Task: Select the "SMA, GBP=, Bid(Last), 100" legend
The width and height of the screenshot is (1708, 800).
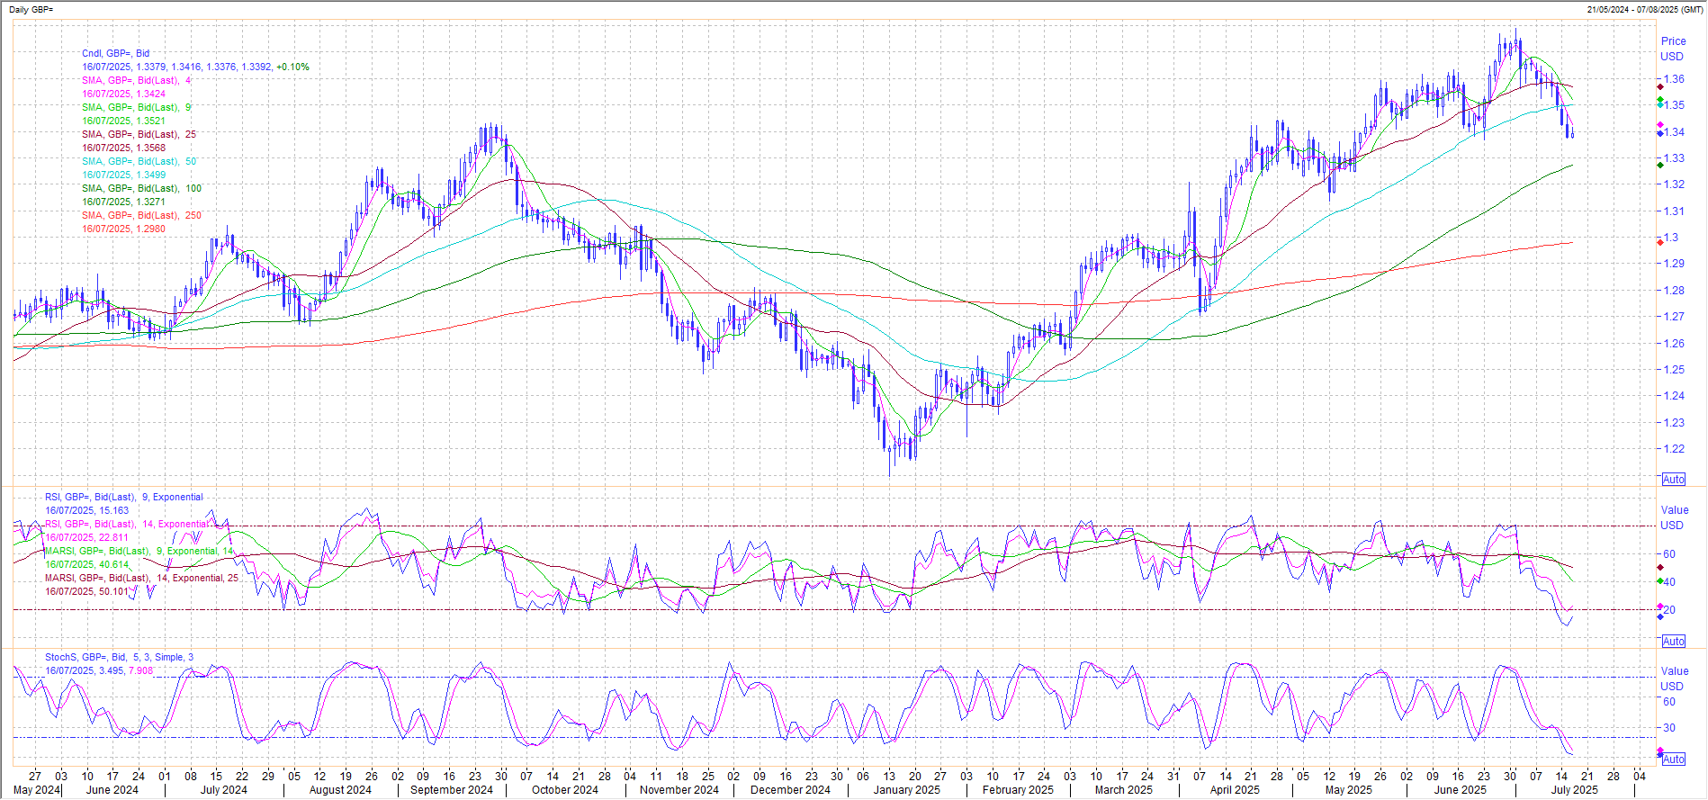Action: coord(141,188)
